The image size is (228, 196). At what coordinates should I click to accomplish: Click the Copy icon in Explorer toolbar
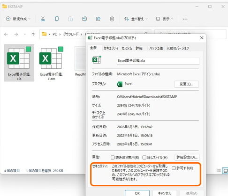pyautogui.click(x=57, y=19)
